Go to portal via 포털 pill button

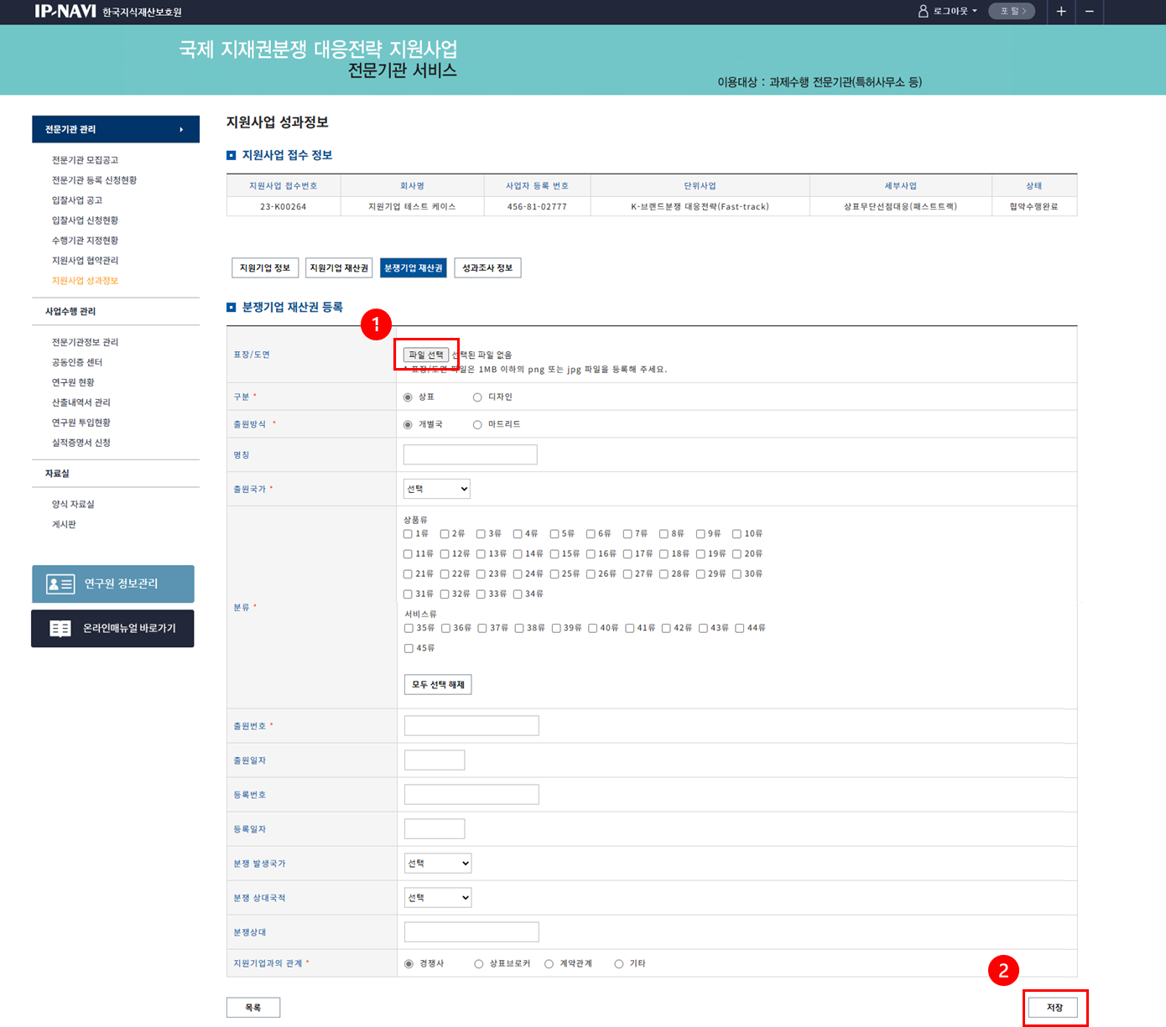coord(1012,11)
